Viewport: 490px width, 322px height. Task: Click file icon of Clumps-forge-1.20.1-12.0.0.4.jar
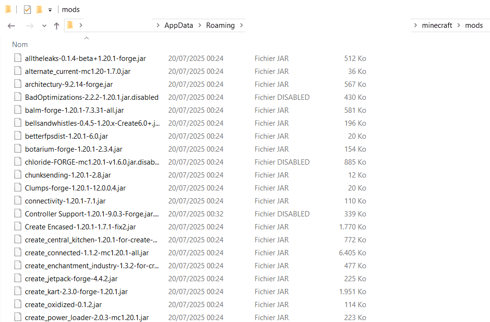coord(18,188)
